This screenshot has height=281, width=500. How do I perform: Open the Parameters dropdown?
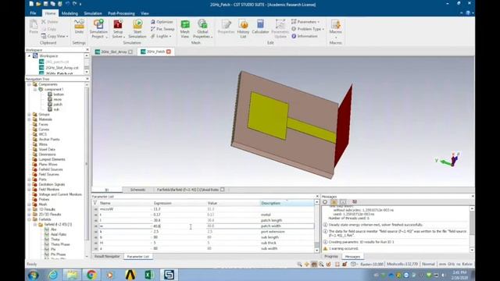(x=305, y=22)
